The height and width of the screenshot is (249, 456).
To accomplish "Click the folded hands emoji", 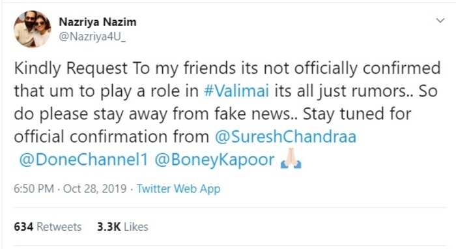I will (x=291, y=158).
